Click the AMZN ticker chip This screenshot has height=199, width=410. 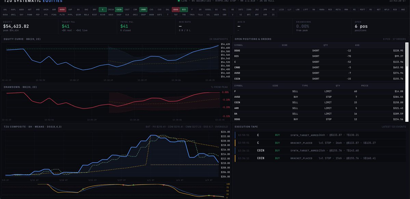pyautogui.click(x=46, y=10)
